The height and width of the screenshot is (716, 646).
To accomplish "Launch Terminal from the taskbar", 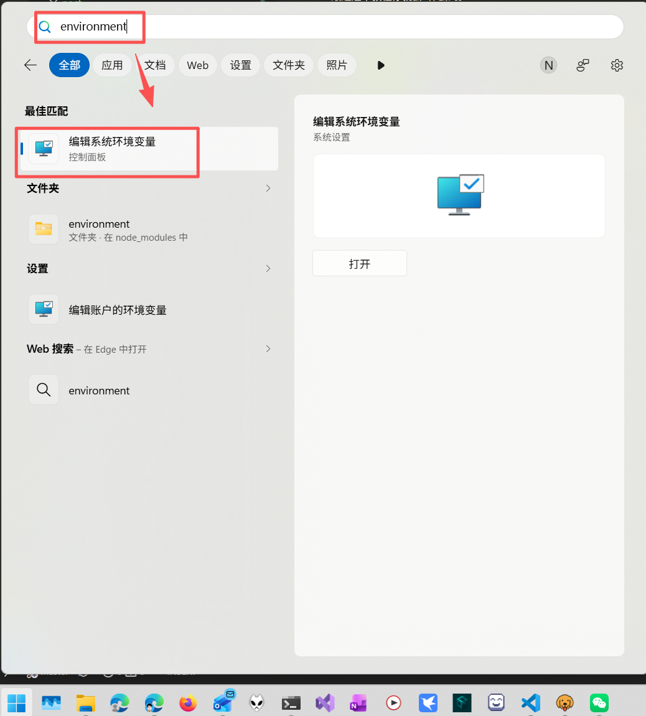I will point(291,703).
